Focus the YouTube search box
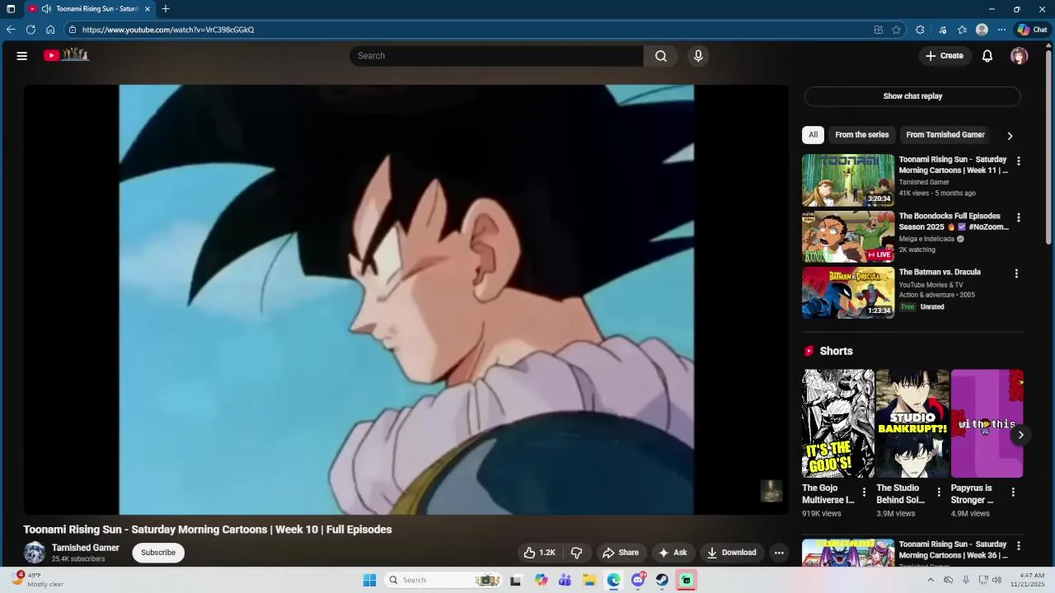The image size is (1055, 593). 496,56
